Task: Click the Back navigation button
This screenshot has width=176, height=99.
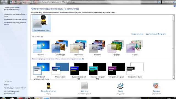Action: pyautogui.click(x=2, y=2)
